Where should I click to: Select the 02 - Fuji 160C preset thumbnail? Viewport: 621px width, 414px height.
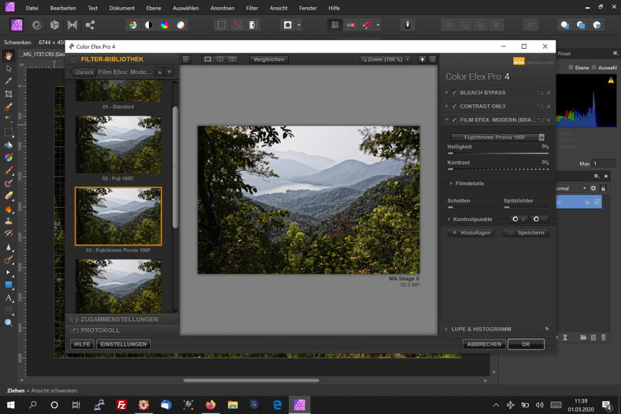pyautogui.click(x=118, y=144)
